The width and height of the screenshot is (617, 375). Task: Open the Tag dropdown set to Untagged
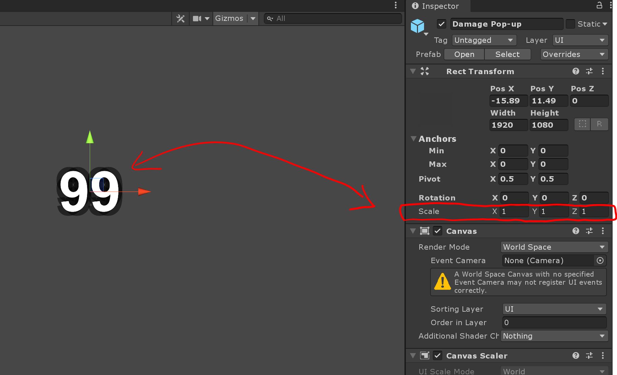click(x=484, y=40)
